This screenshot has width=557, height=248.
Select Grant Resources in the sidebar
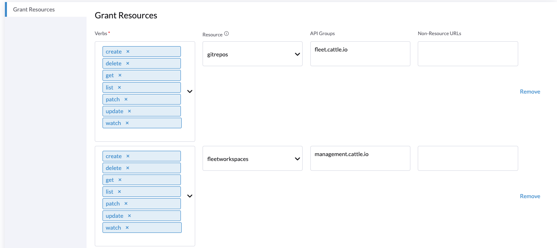(33, 9)
